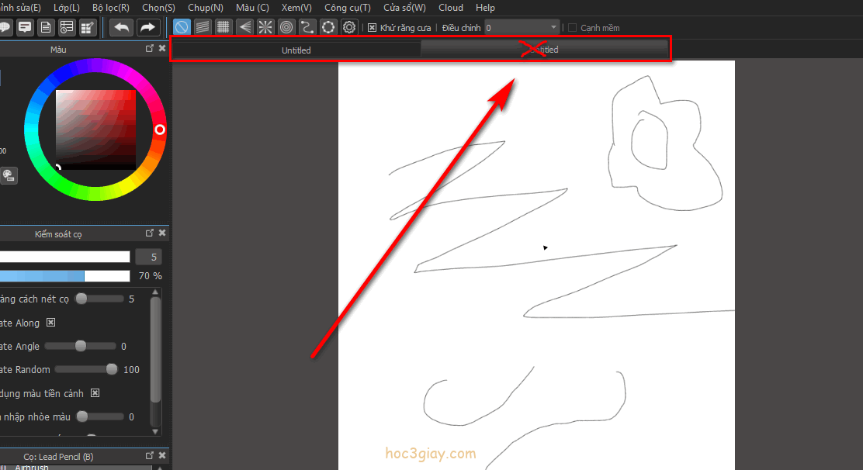Click the brush control scroll down arrow
863x470 pixels.
point(155,431)
